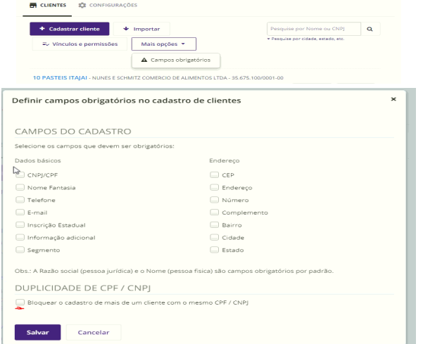Viewport: 423px width, 344px height.
Task: Toggle Bloquear cadastro com mesmo CPF/CNPJ checkbox
Action: click(x=20, y=302)
